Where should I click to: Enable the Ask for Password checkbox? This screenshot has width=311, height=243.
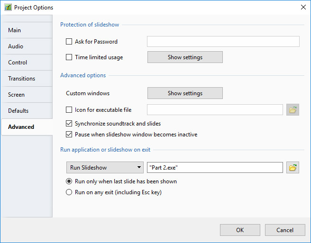pos(69,42)
